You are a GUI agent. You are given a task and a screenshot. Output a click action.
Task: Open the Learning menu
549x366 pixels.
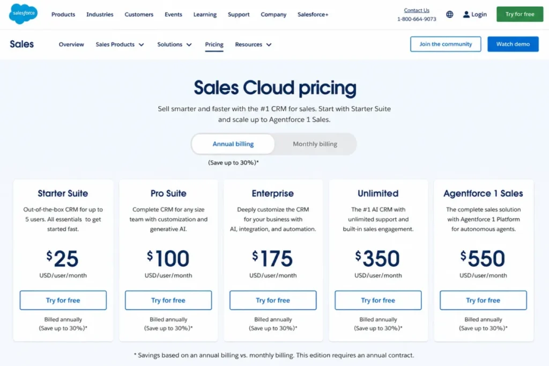[205, 14]
